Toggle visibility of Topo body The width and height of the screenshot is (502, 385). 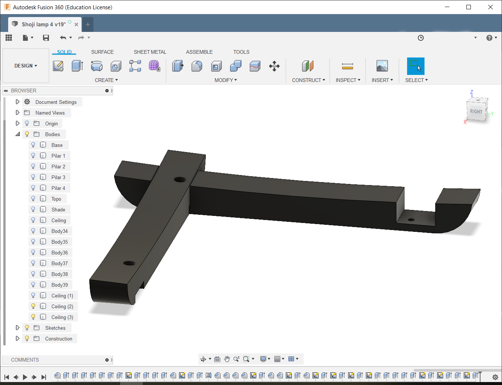pyautogui.click(x=33, y=199)
